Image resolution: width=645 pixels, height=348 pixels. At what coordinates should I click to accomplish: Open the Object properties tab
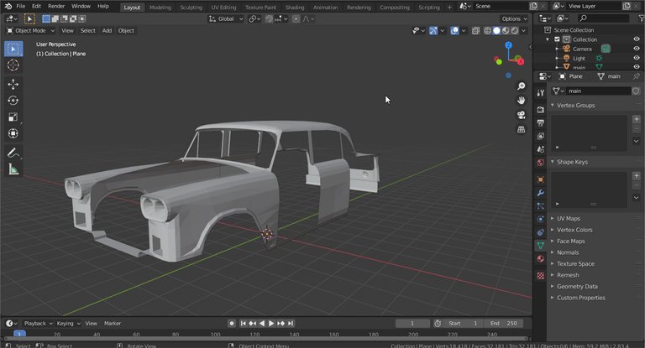click(541, 179)
